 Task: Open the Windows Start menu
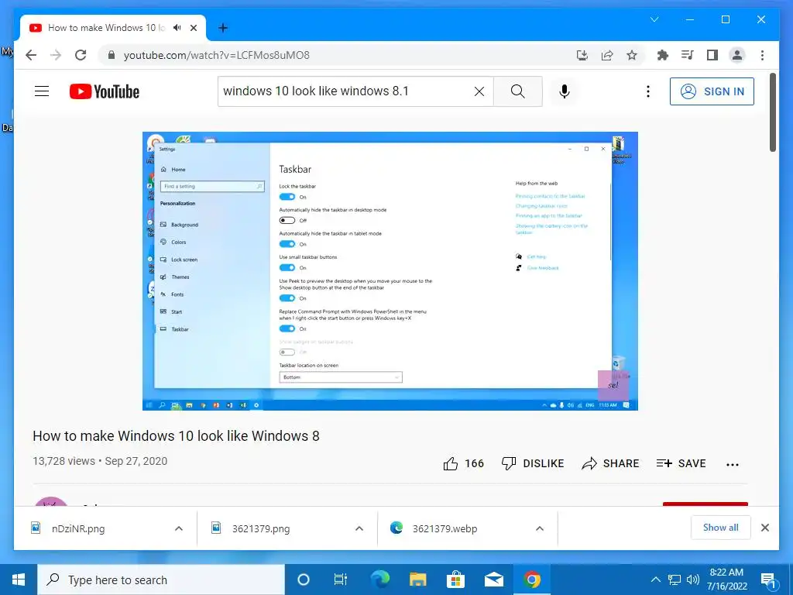(19, 580)
